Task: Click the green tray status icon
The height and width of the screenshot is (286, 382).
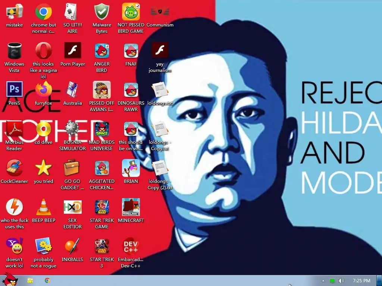Action: coord(332,281)
